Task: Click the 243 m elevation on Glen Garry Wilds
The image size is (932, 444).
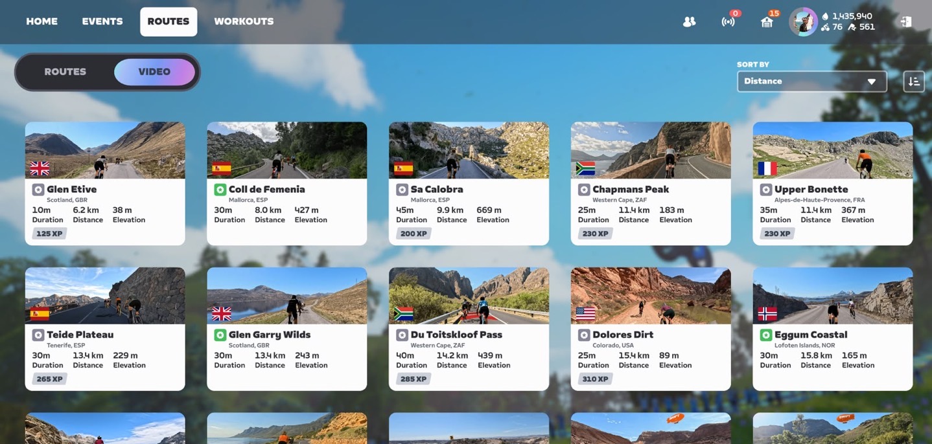Action: click(x=307, y=356)
